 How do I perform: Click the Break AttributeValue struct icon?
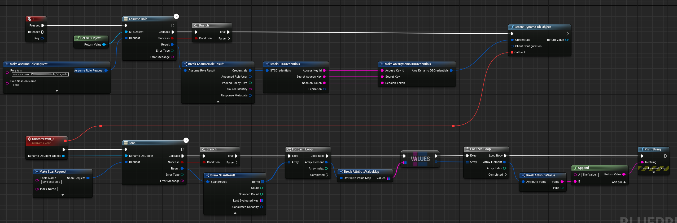tap(523, 175)
